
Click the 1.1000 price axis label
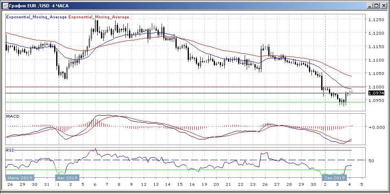coord(376,87)
